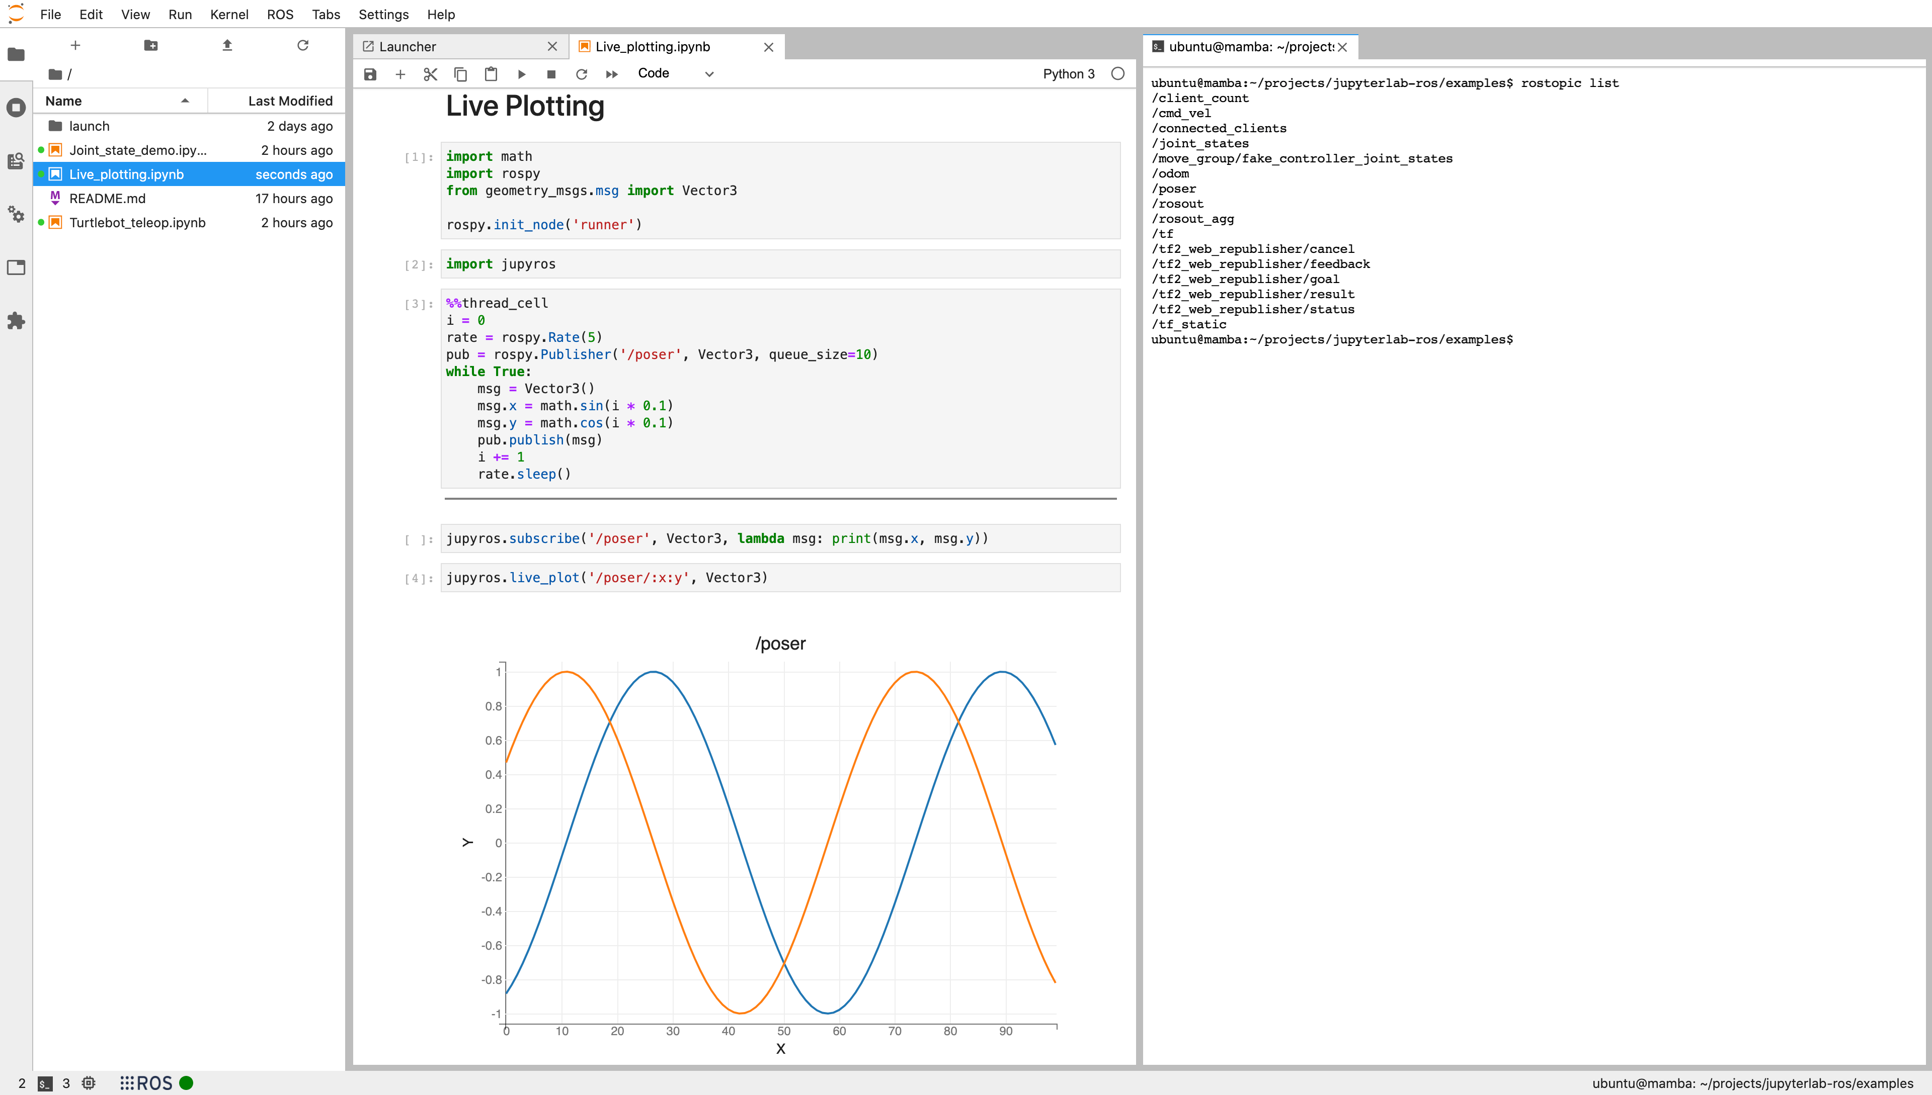Viewport: 1932px width, 1095px height.
Task: Open the Help menu
Action: click(441, 14)
